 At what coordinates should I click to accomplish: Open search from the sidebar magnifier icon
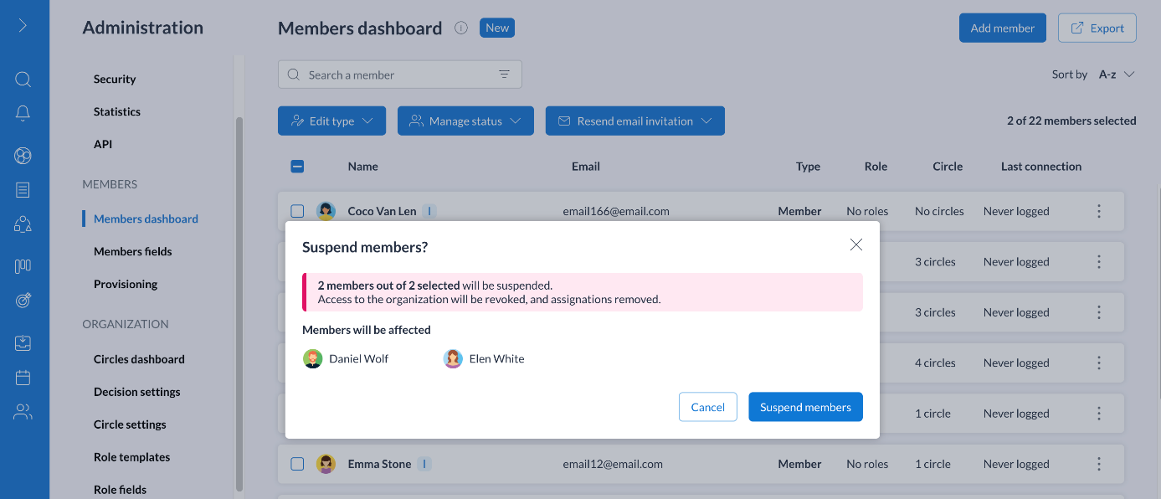pyautogui.click(x=23, y=80)
